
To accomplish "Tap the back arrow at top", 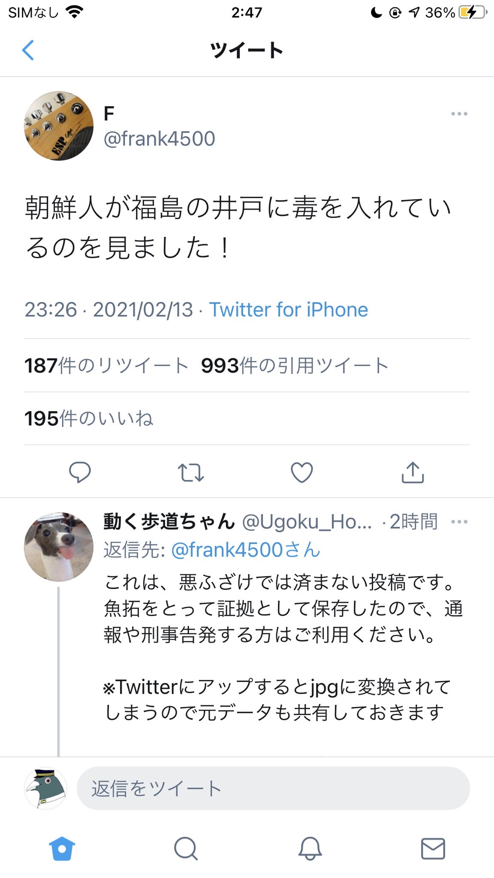I will [x=28, y=50].
